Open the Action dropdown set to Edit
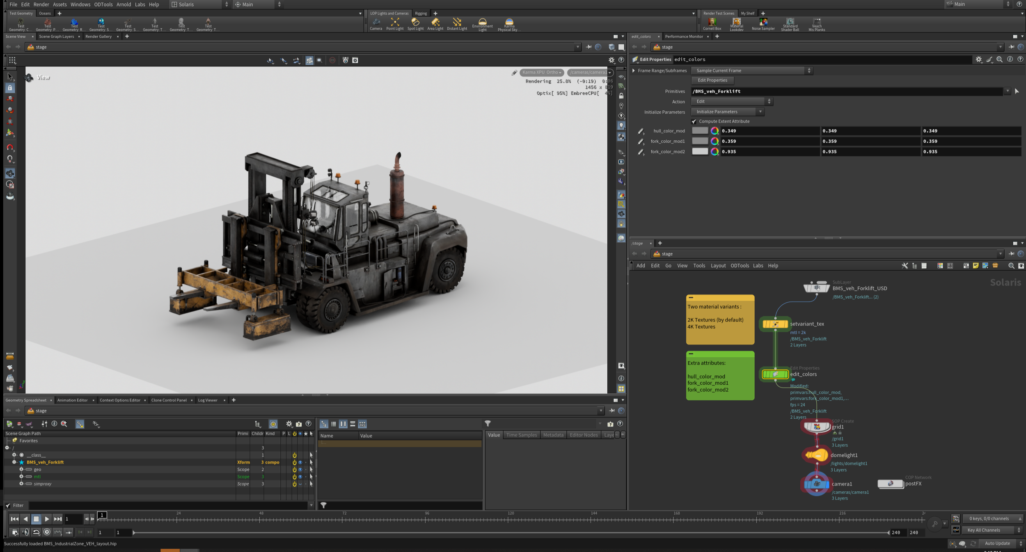1026x552 pixels. point(731,101)
